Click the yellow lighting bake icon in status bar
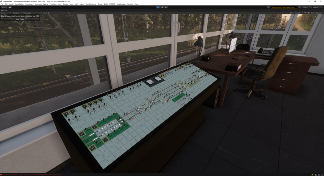324x176 pixels. 312,175
